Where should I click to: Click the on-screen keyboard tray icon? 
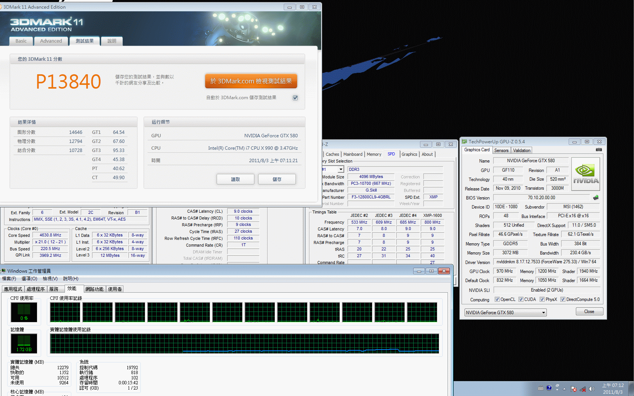pos(541,388)
